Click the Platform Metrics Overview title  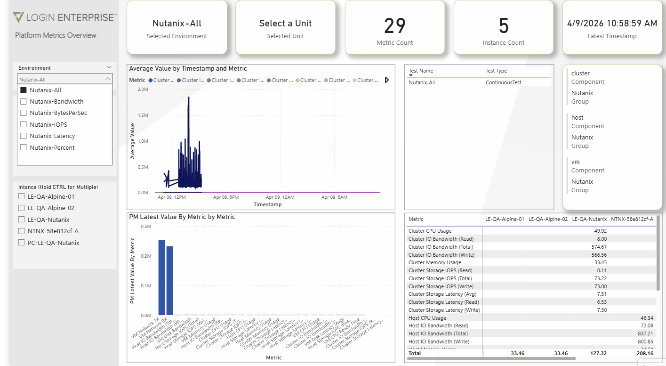pyautogui.click(x=56, y=35)
